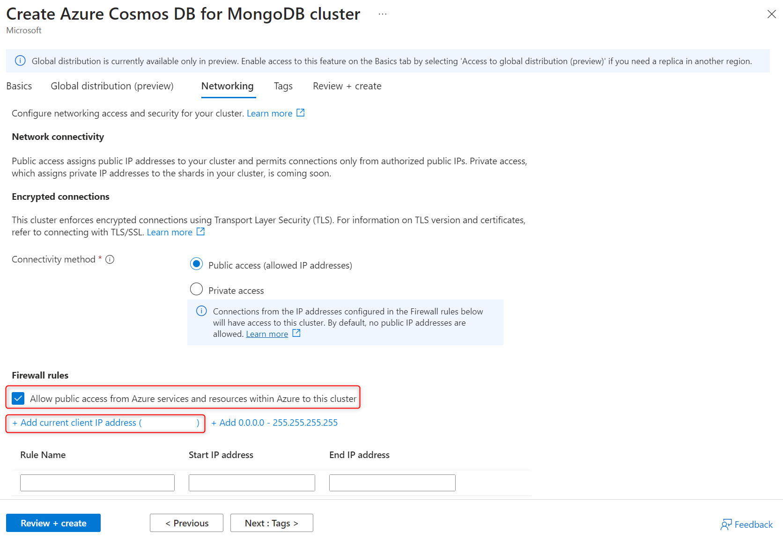This screenshot has width=783, height=539.
Task: Click the Network connectivity heading
Action: click(x=58, y=137)
